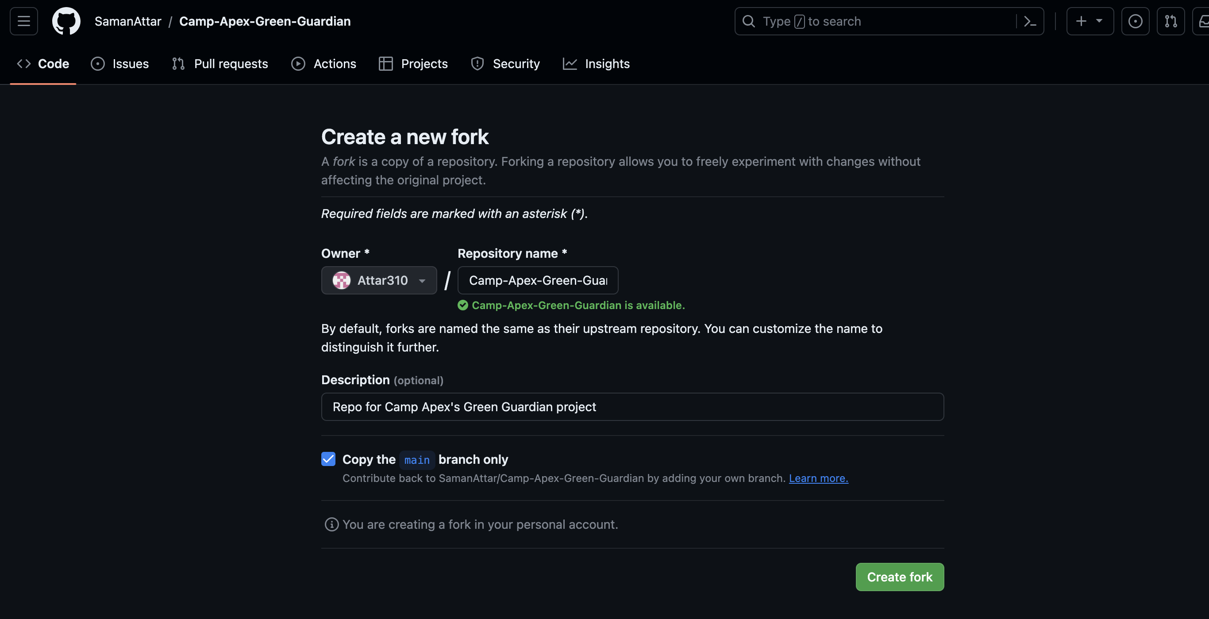Focus the 'Type / to search' field
The image size is (1209, 619).
click(x=889, y=21)
